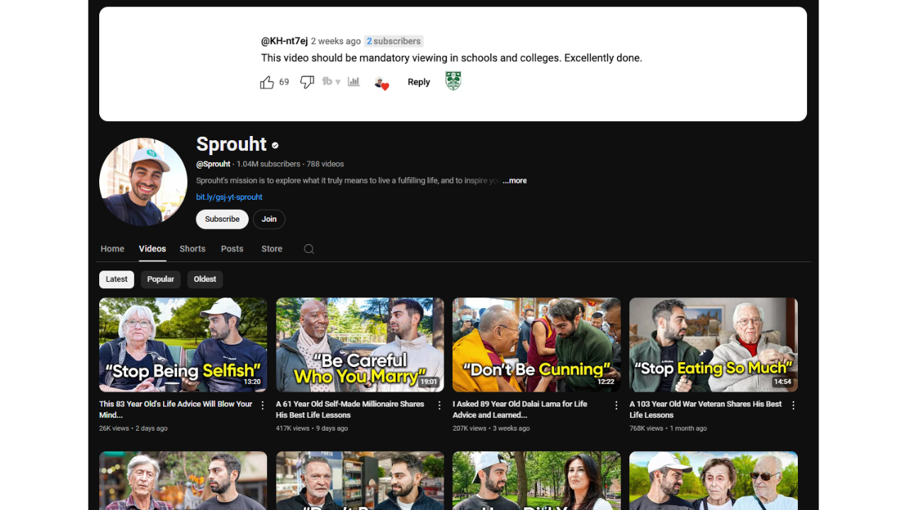Click the 13:20 duration badge

(x=252, y=382)
